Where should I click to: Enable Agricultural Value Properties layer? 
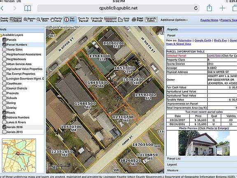click(5, 69)
